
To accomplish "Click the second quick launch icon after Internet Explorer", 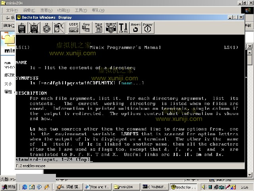I will coord(32,187).
